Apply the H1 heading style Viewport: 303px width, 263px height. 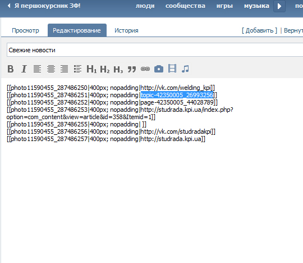pos(91,69)
